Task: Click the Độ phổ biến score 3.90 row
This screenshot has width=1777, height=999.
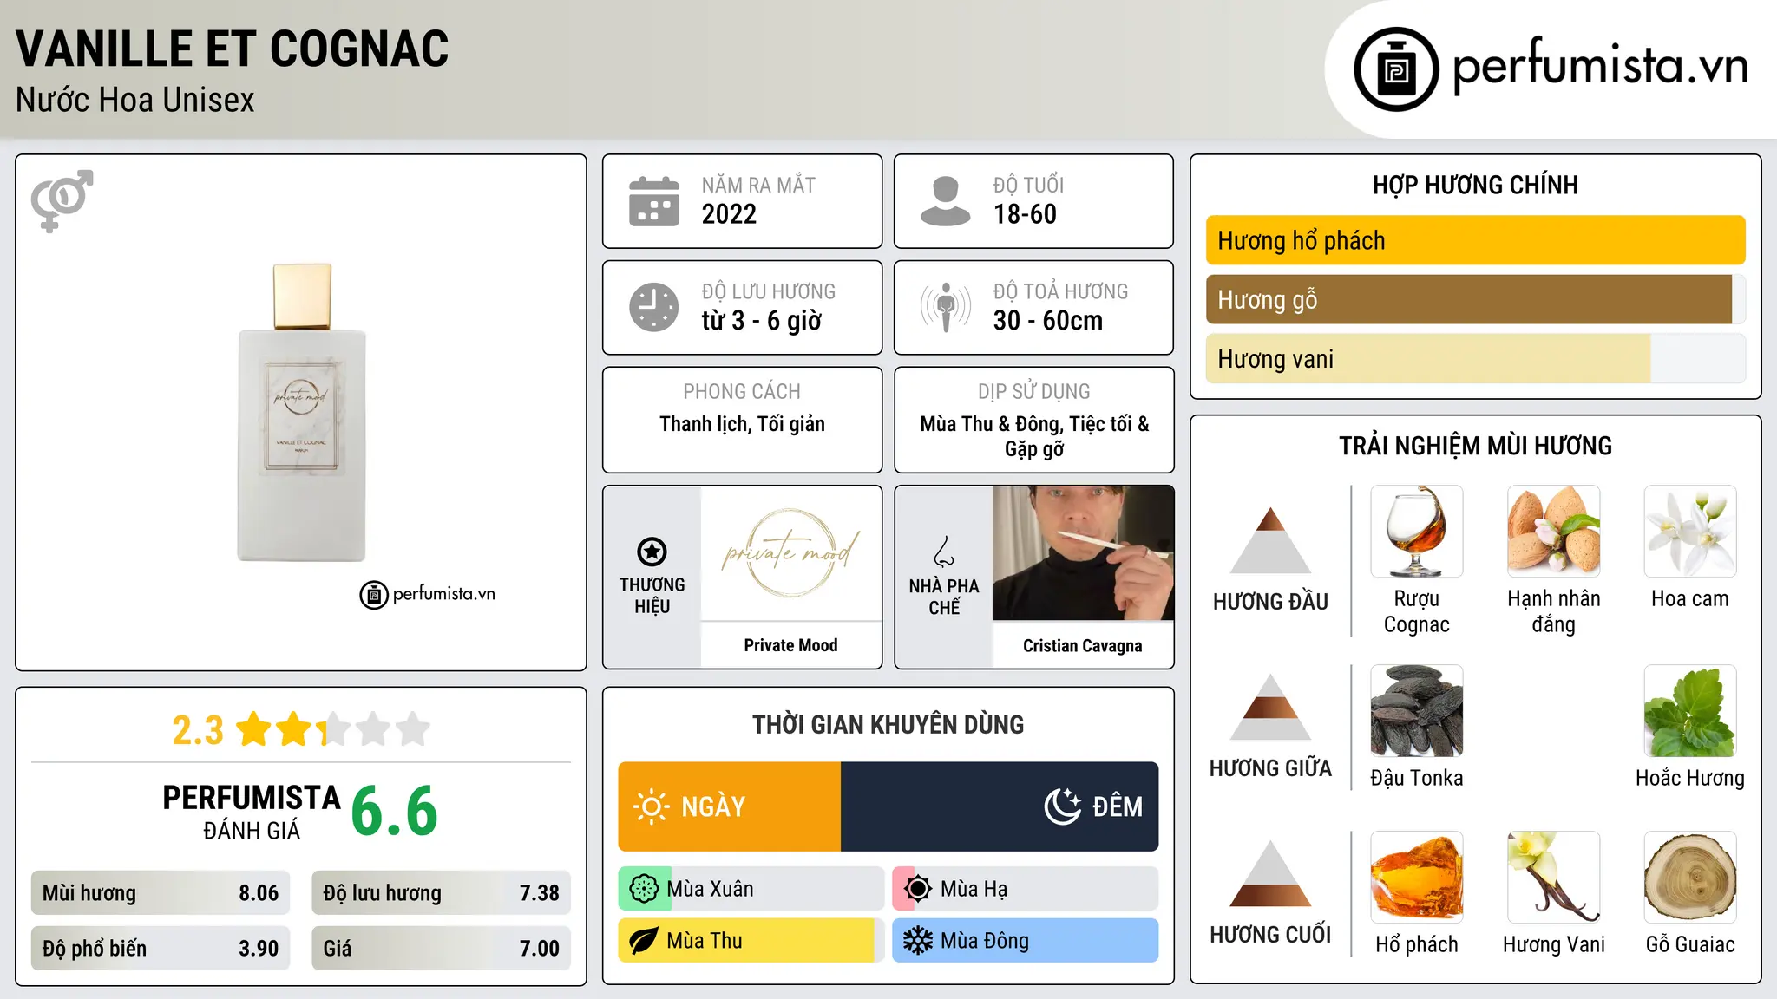Action: pyautogui.click(x=161, y=949)
